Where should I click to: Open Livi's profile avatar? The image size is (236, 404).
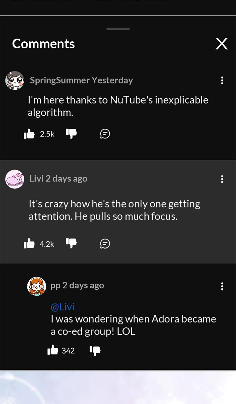[x=15, y=179]
